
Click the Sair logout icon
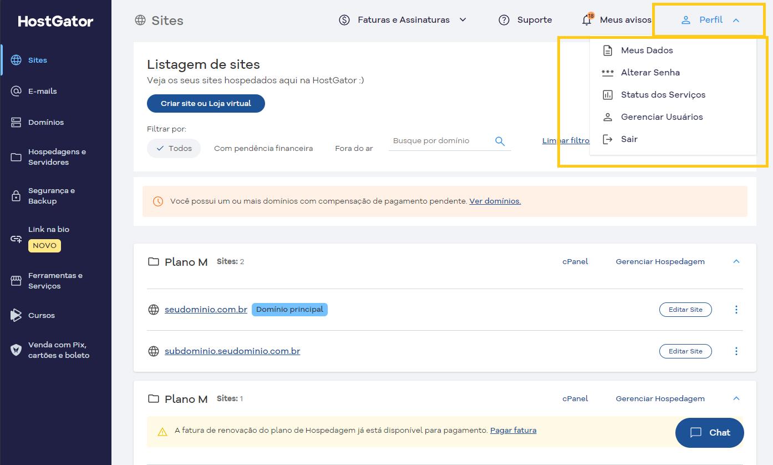pyautogui.click(x=608, y=139)
